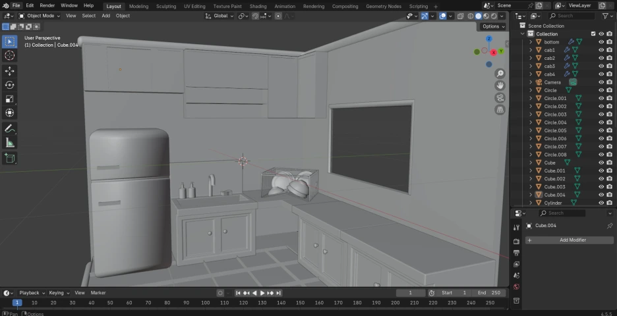This screenshot has height=316, width=617.
Task: Open the viewport Add menu
Action: coord(106,16)
